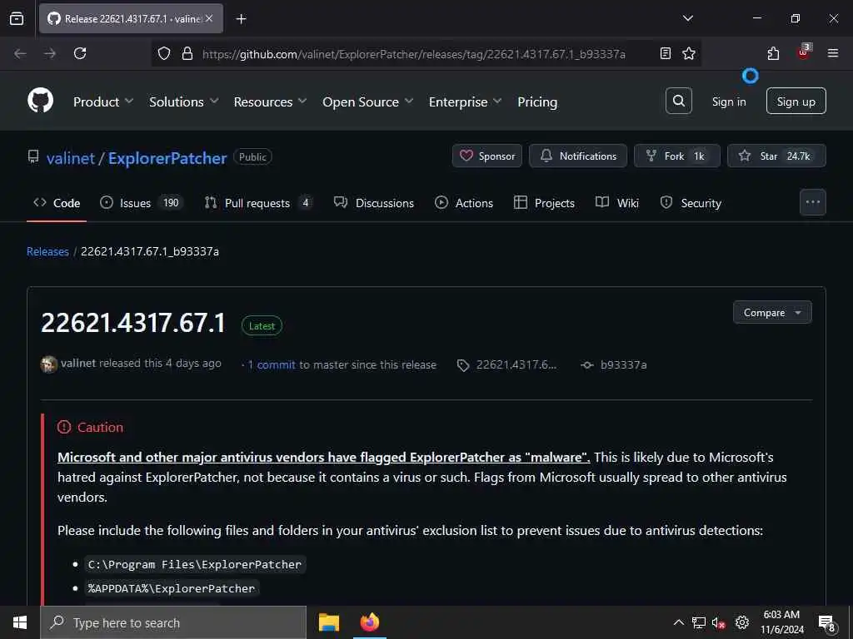The height and width of the screenshot is (639, 853).
Task: Open the notification center icon
Action: (827, 624)
